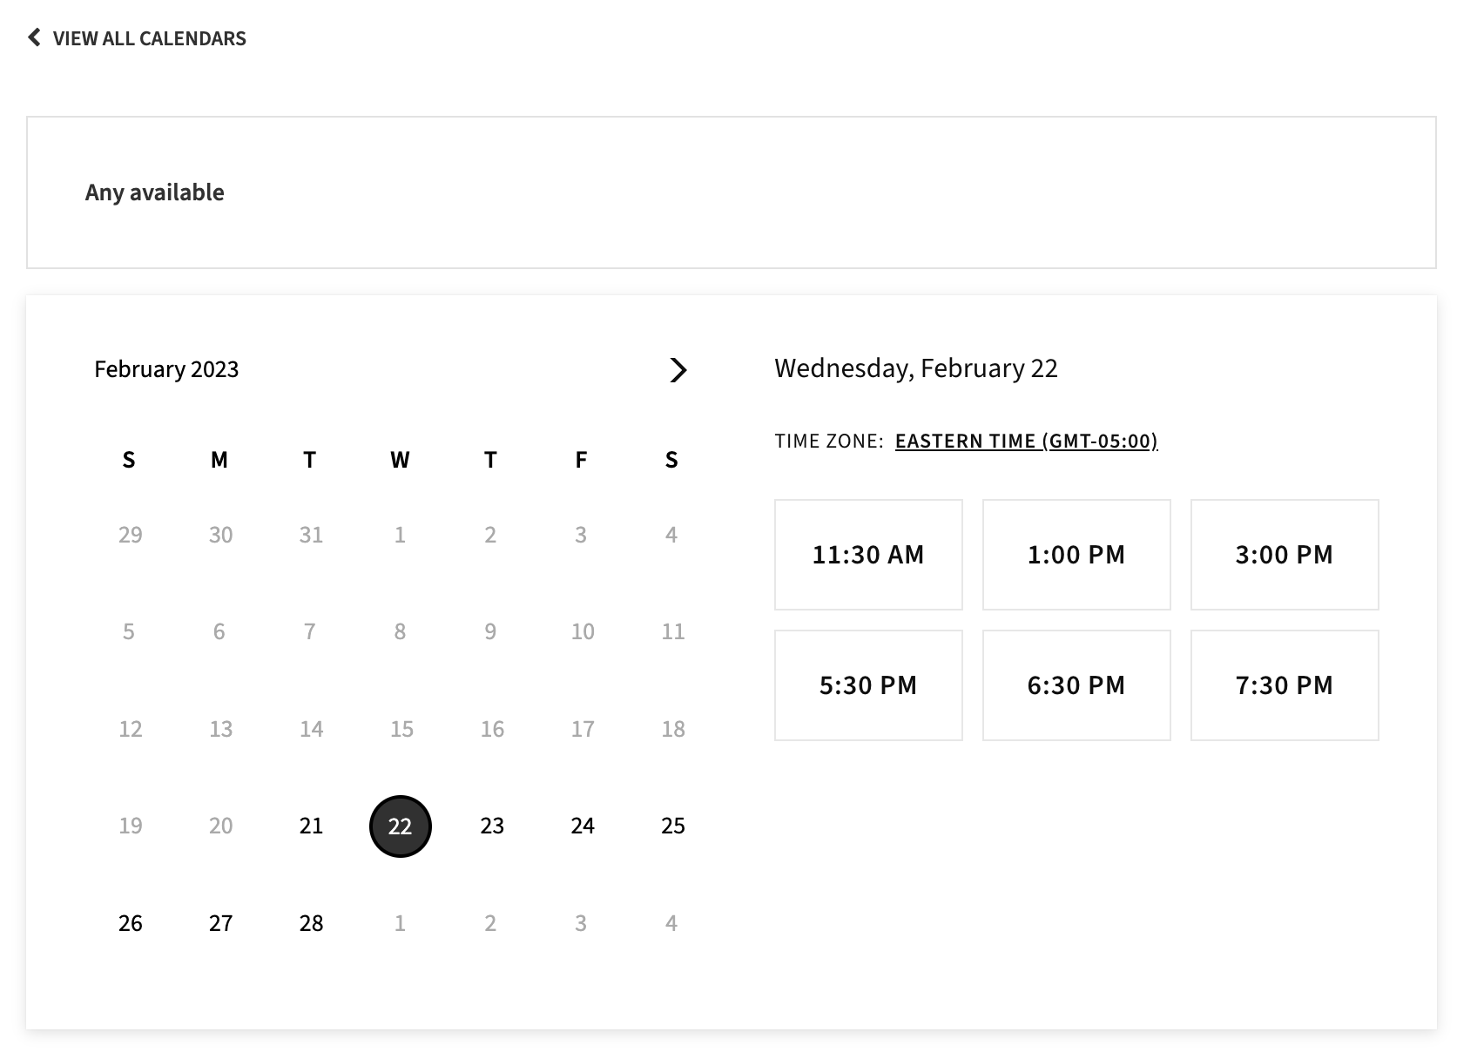Screen dimensions: 1477x1059
Task: Select February 24 on the calendar
Action: 582,826
